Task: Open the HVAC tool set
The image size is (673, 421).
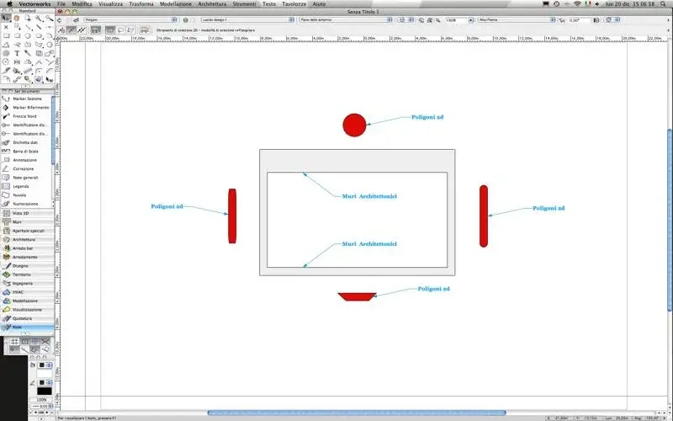Action: [28, 292]
